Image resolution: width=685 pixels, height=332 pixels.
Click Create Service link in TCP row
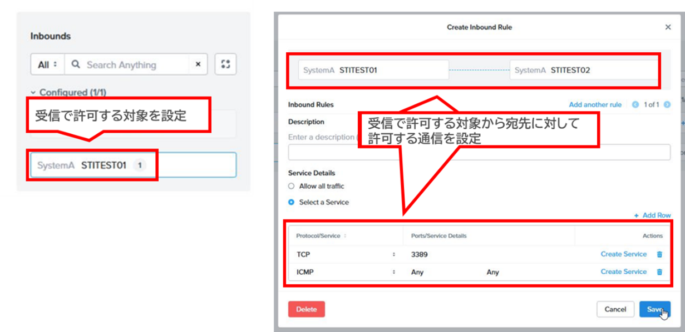[x=623, y=254]
